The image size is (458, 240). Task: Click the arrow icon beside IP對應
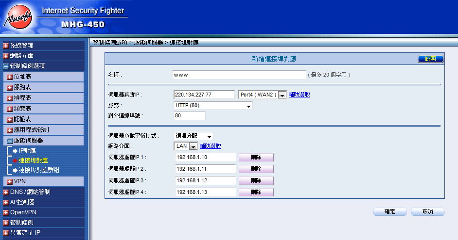pos(15,151)
